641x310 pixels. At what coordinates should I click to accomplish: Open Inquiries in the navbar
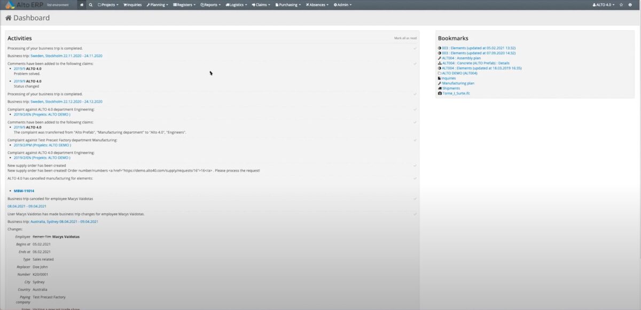click(132, 4)
